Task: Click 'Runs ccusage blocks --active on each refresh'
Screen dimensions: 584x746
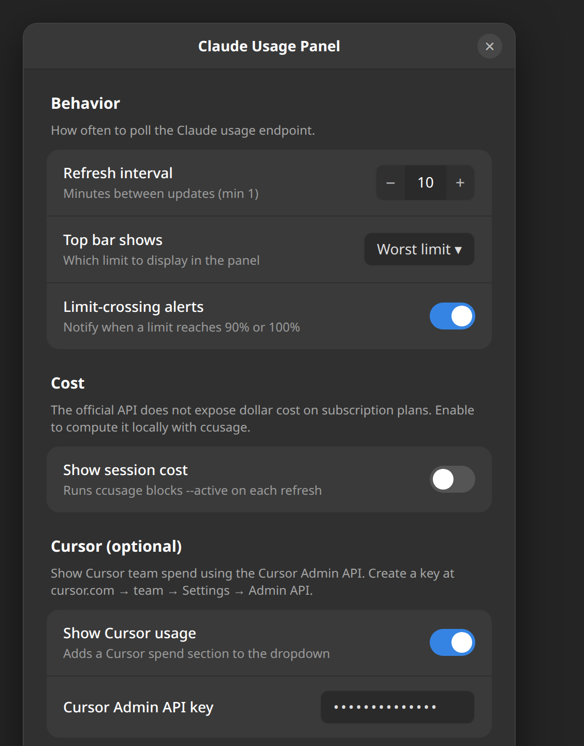Action: tap(193, 491)
